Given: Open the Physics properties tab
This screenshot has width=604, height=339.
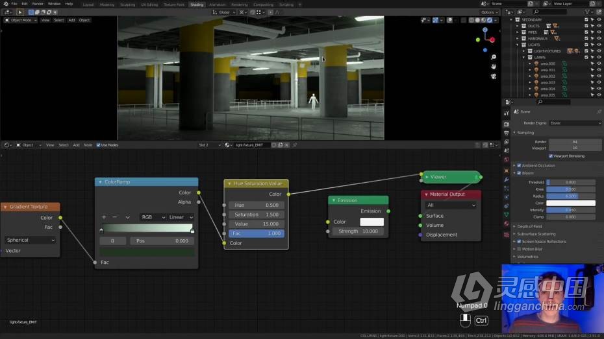Looking at the screenshot, I should pos(506,197).
